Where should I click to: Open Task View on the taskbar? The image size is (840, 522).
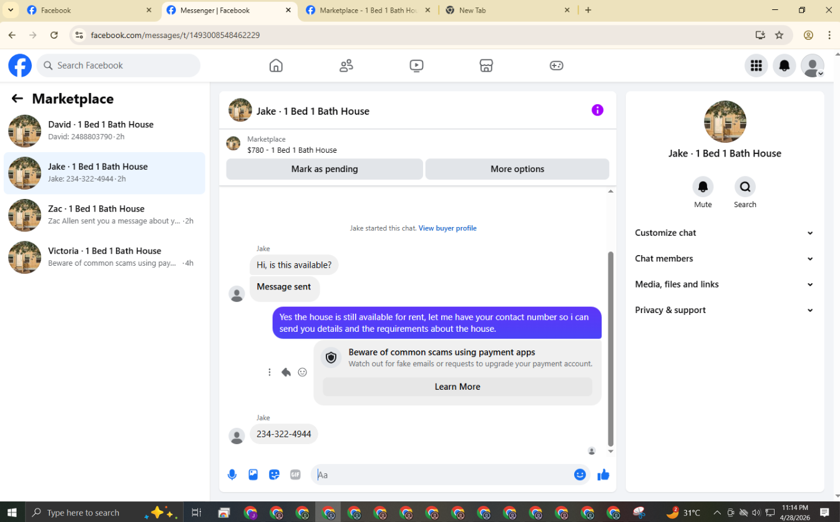pos(196,513)
